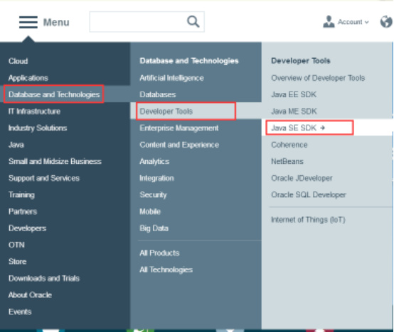
Task: Click the hamburger Menu icon
Action: coord(28,22)
